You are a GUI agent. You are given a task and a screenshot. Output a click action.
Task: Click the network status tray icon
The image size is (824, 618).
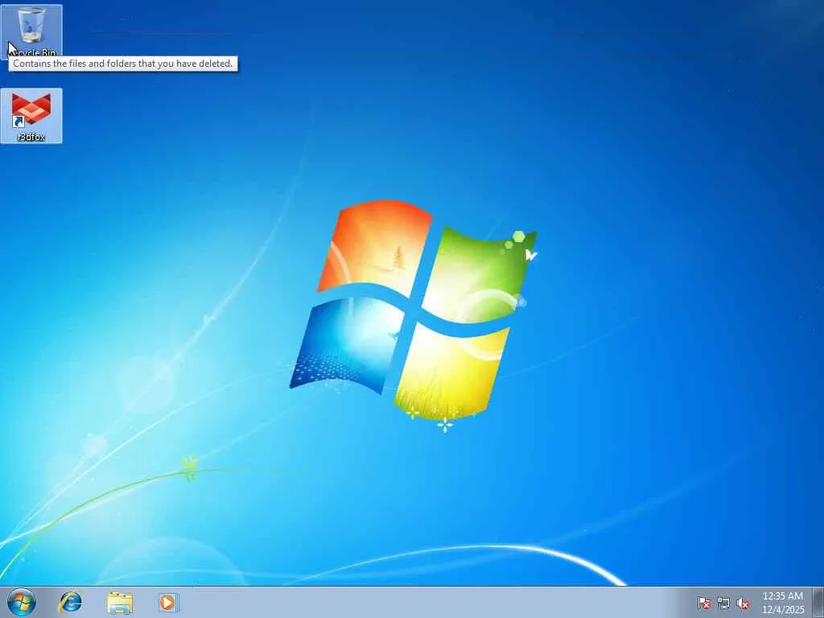(x=723, y=603)
